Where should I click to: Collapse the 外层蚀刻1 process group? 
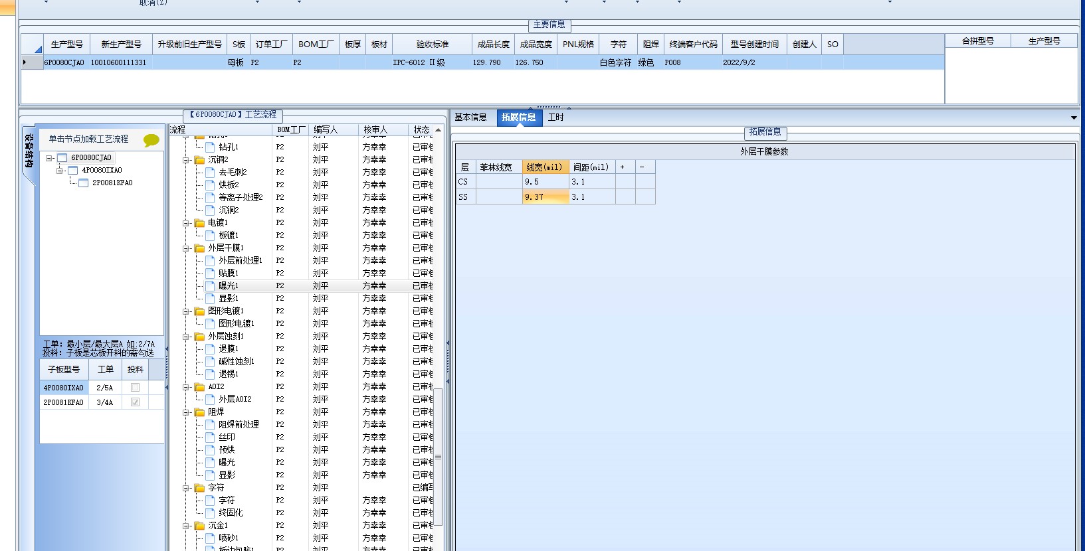click(x=187, y=337)
